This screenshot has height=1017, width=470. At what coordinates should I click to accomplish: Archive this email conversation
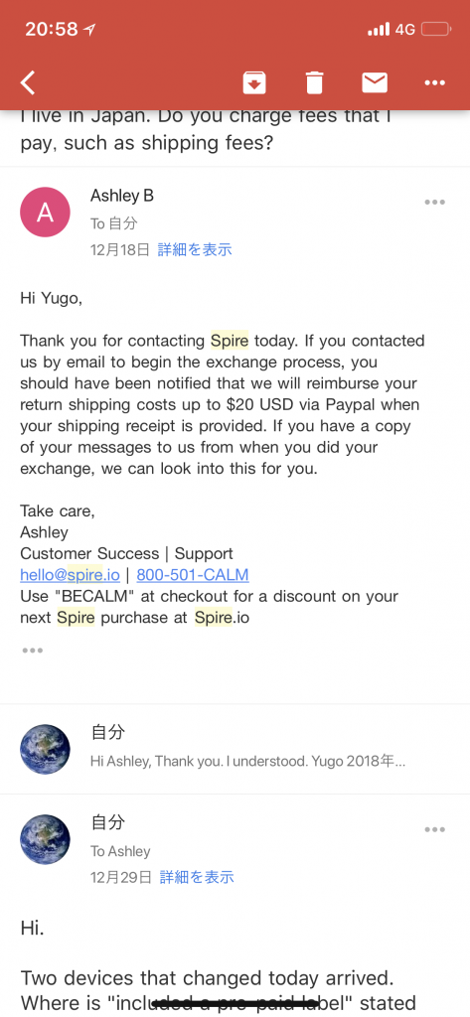point(254,82)
